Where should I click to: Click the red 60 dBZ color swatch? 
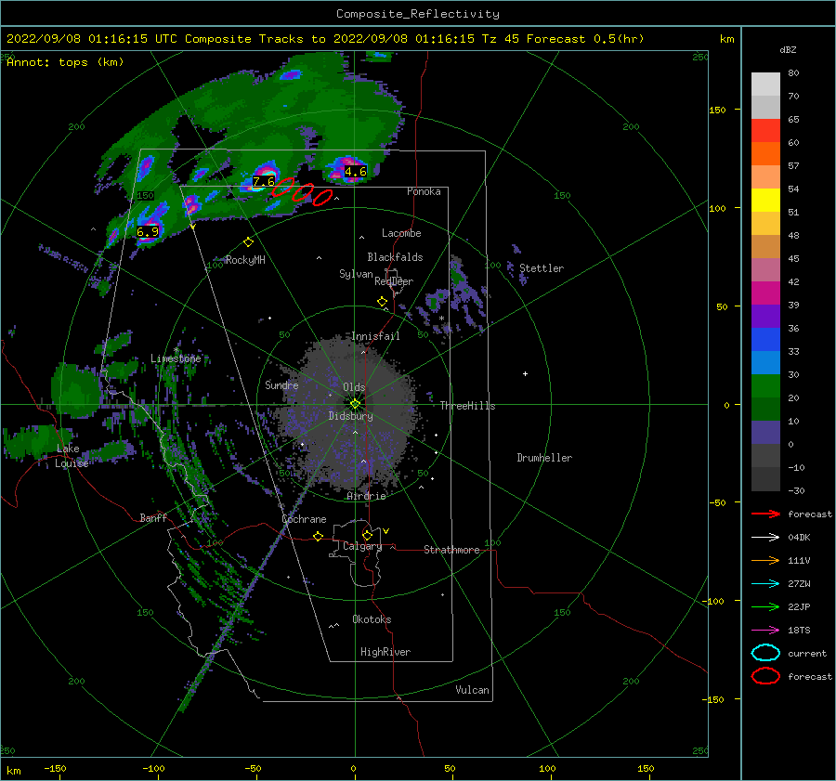point(765,131)
